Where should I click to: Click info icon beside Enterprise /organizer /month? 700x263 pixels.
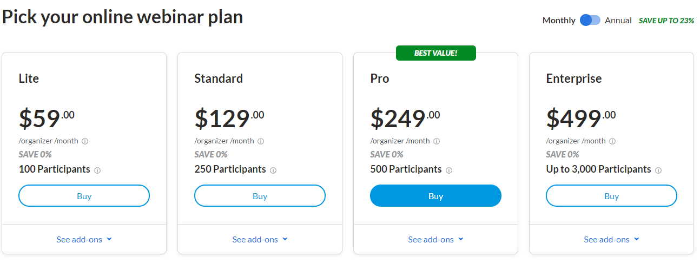[612, 141]
